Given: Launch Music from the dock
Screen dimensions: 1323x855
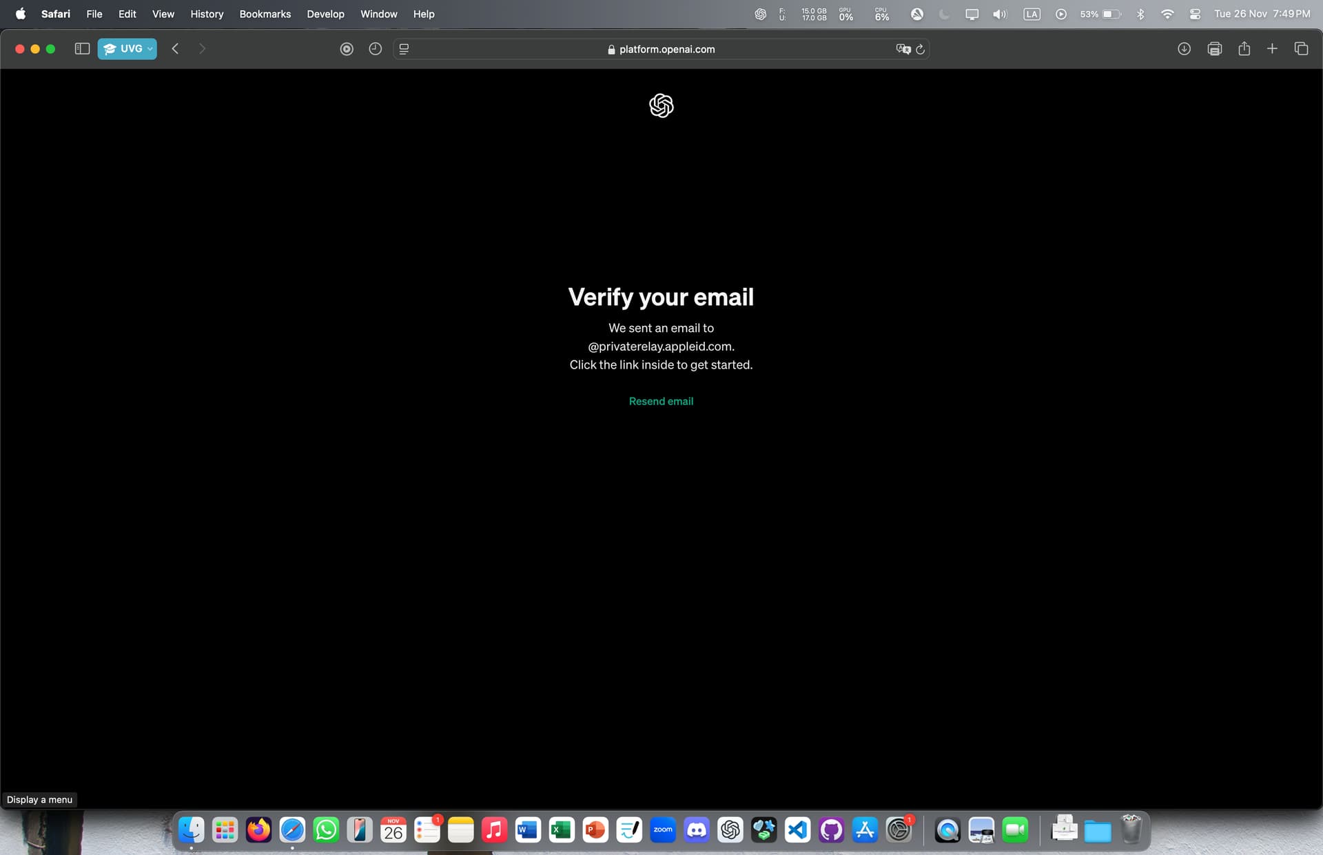Looking at the screenshot, I should click(x=495, y=830).
